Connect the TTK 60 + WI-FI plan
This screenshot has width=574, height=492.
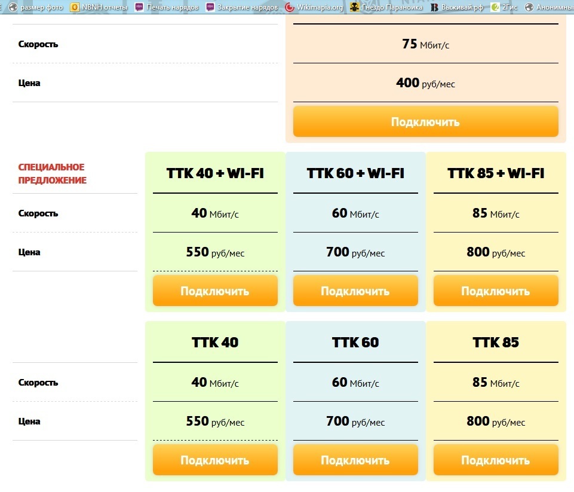[x=355, y=291]
